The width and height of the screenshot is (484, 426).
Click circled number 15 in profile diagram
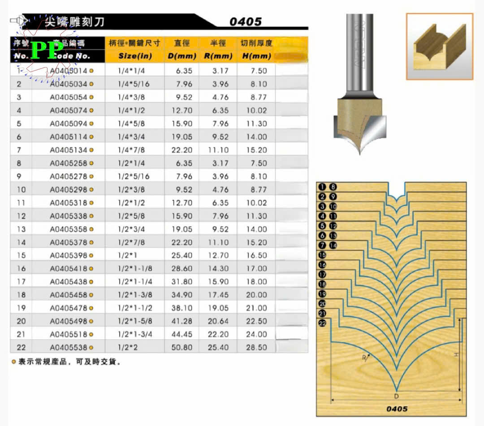click(322, 255)
